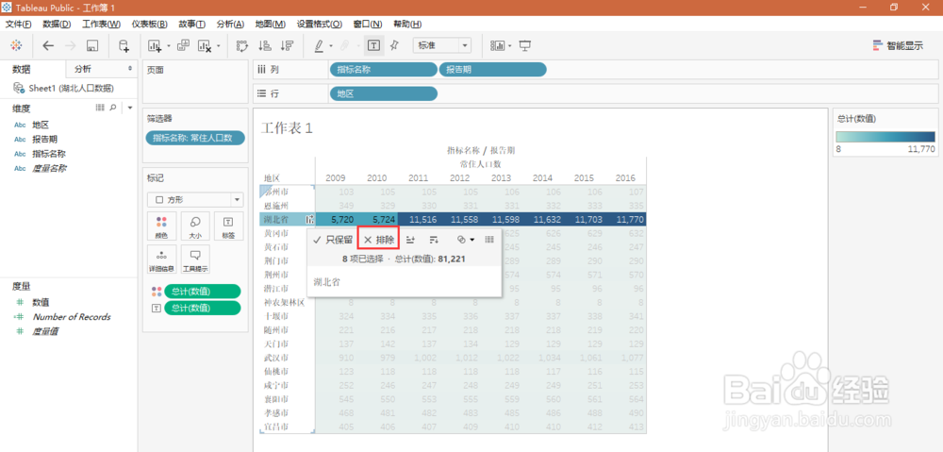Viewport: 943px width, 452px height.
Task: Open the clear sheet dropdown arrow
Action: pos(219,46)
